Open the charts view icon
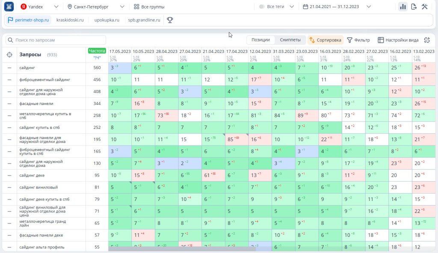The width and height of the screenshot is (438, 253). 402,7
